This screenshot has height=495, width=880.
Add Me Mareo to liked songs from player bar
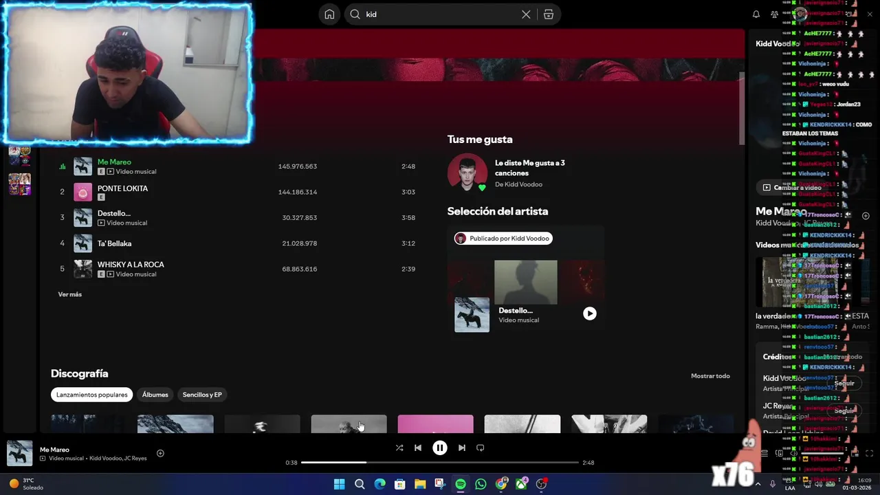point(160,453)
